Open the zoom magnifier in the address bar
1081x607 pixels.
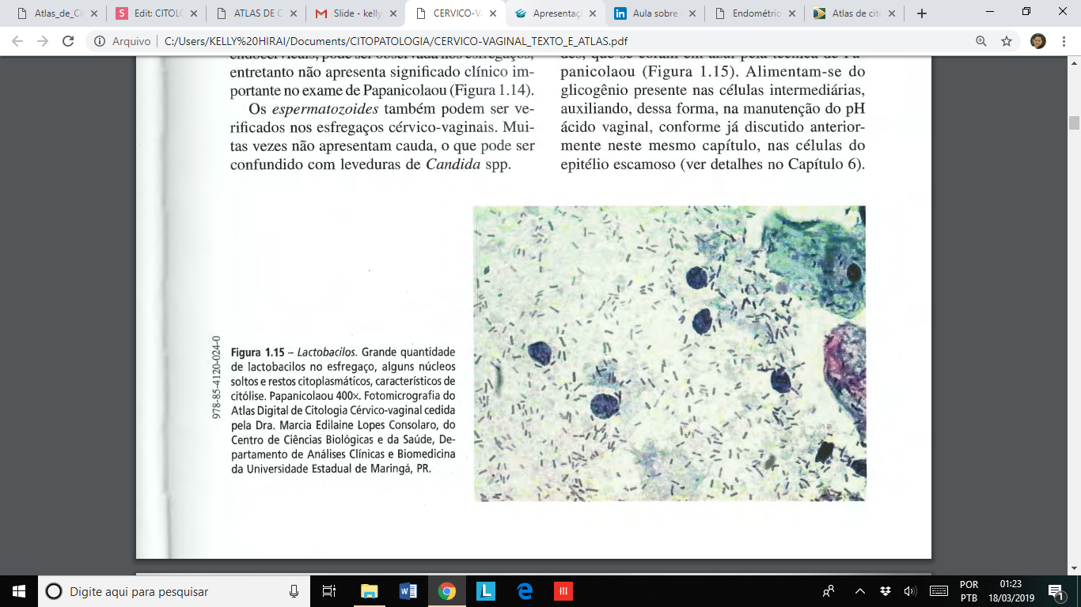coord(981,41)
